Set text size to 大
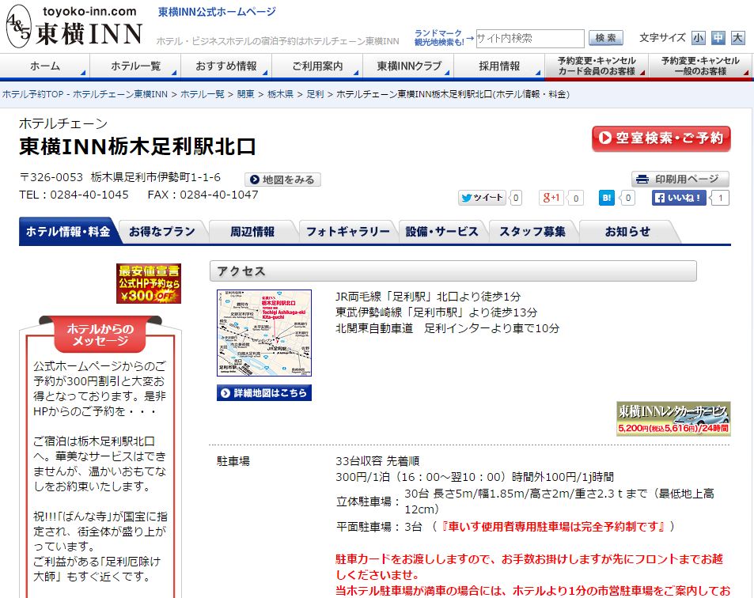 [737, 38]
